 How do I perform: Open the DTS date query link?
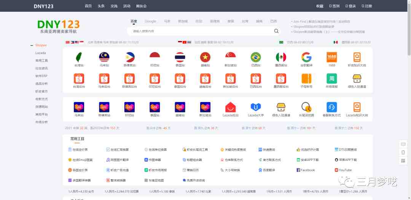point(346,150)
